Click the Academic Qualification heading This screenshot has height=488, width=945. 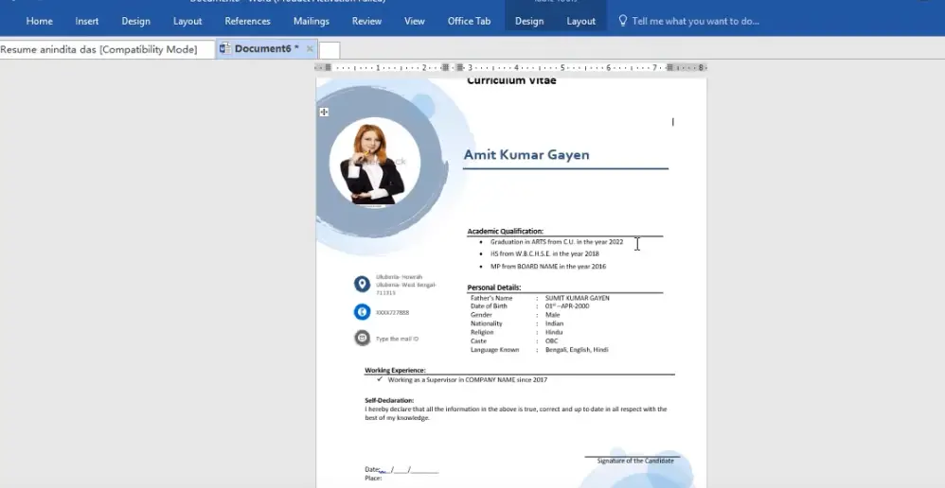pos(505,231)
